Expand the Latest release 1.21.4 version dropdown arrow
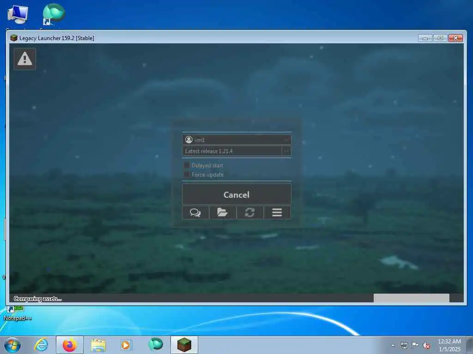Image resolution: width=473 pixels, height=354 pixels. pos(286,151)
